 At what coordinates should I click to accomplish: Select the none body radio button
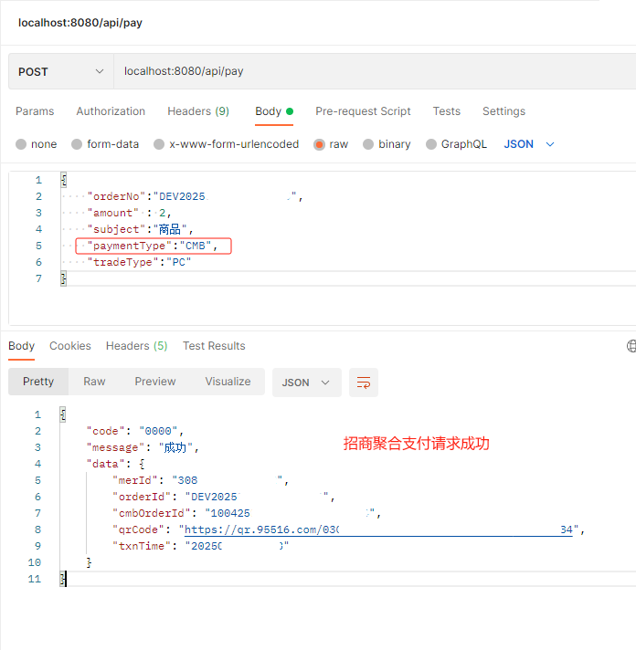(21, 144)
